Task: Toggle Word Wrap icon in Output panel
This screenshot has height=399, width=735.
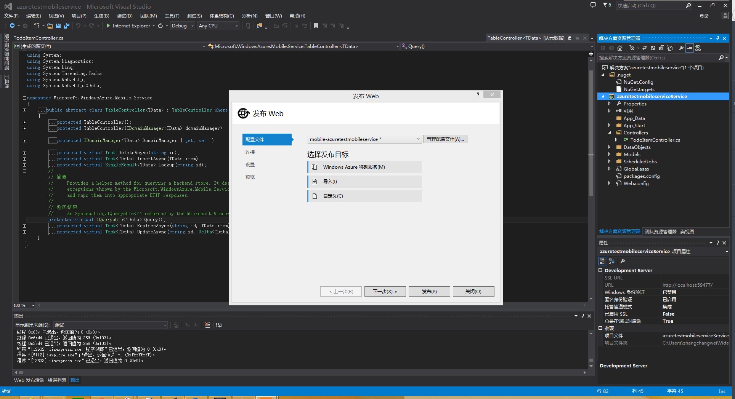Action: coord(219,325)
